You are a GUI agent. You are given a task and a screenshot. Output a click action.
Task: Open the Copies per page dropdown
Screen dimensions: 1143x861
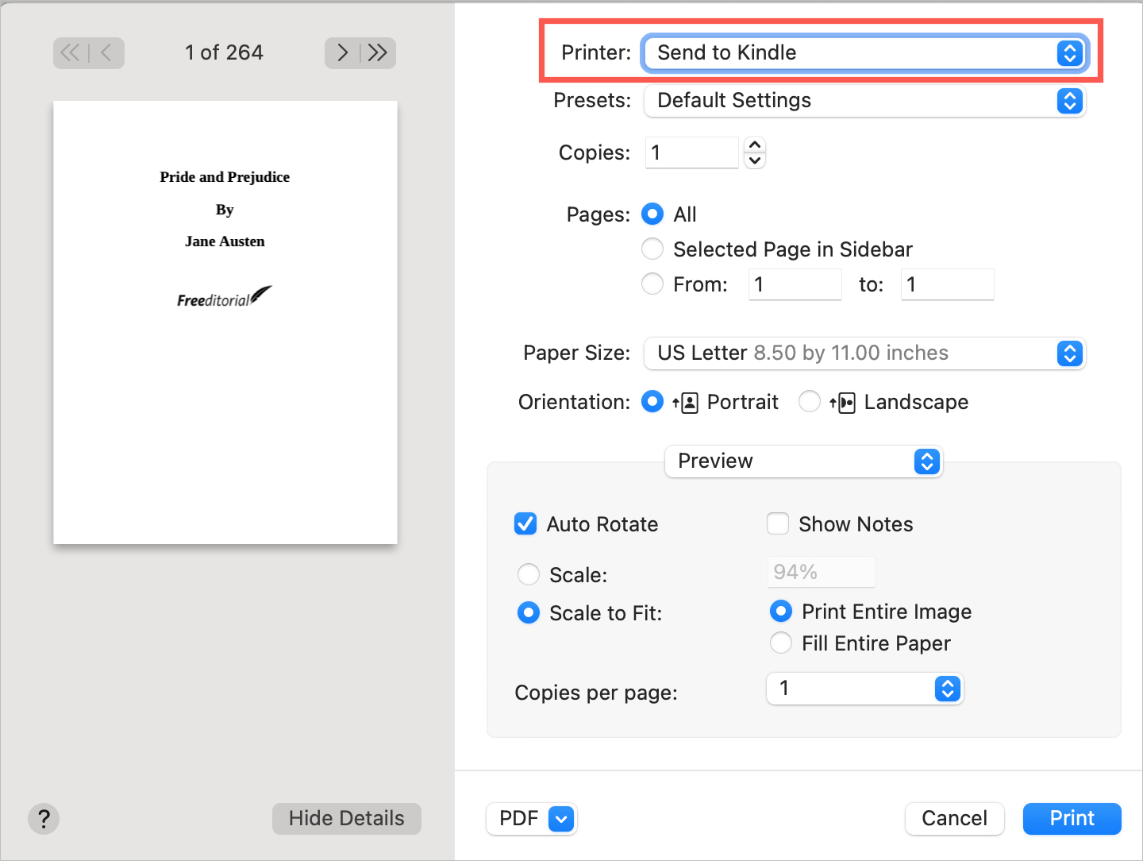pos(864,689)
